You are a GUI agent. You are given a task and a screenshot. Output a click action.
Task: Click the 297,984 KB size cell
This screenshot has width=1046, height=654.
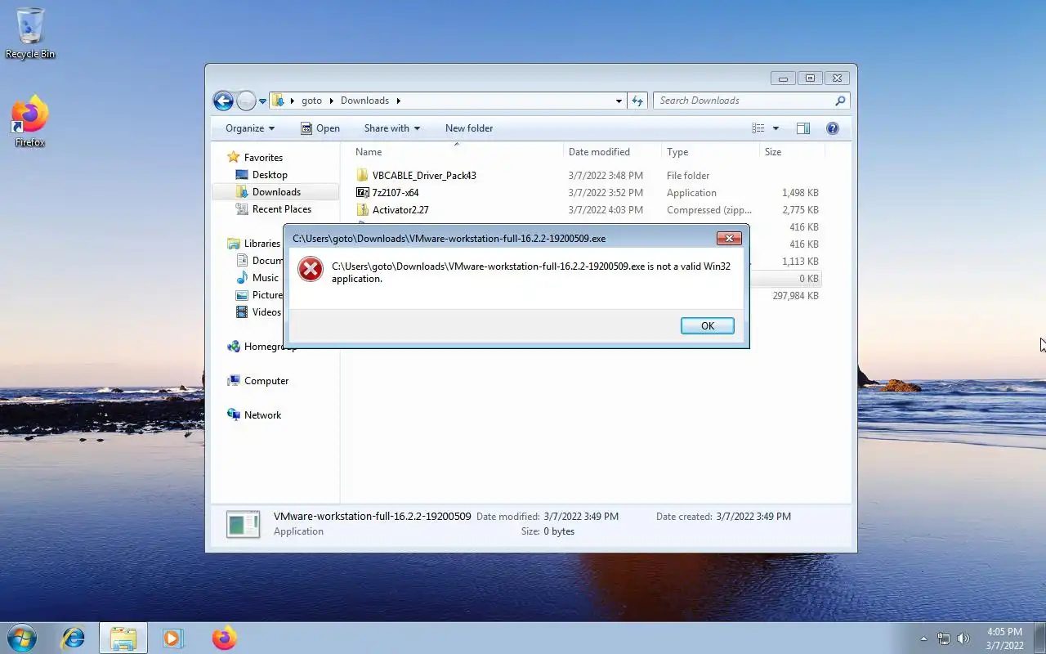[x=795, y=296]
